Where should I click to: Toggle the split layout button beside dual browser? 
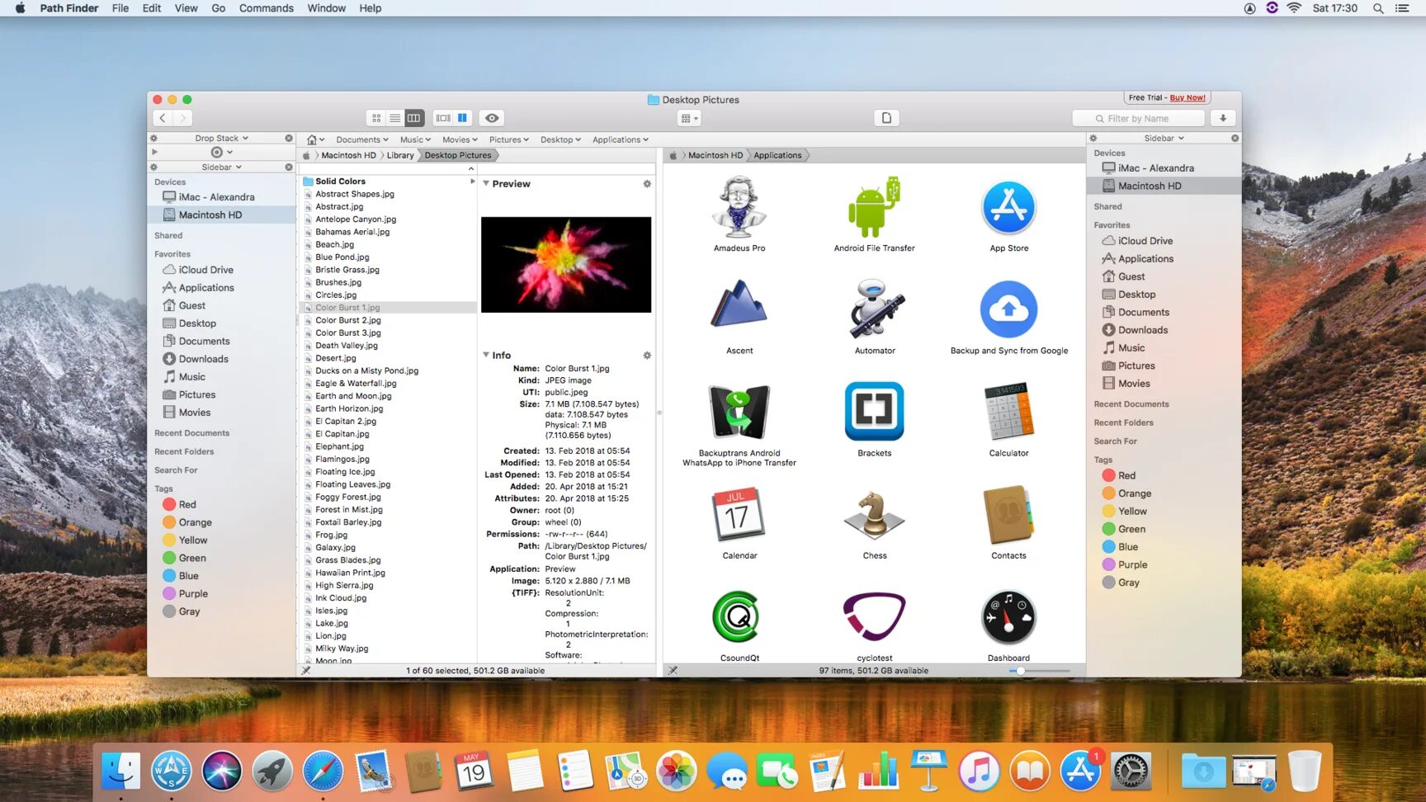click(443, 118)
